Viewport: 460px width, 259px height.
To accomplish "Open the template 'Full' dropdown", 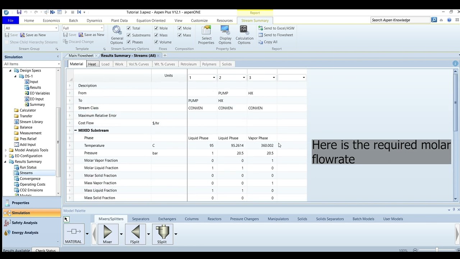I will point(102,28).
